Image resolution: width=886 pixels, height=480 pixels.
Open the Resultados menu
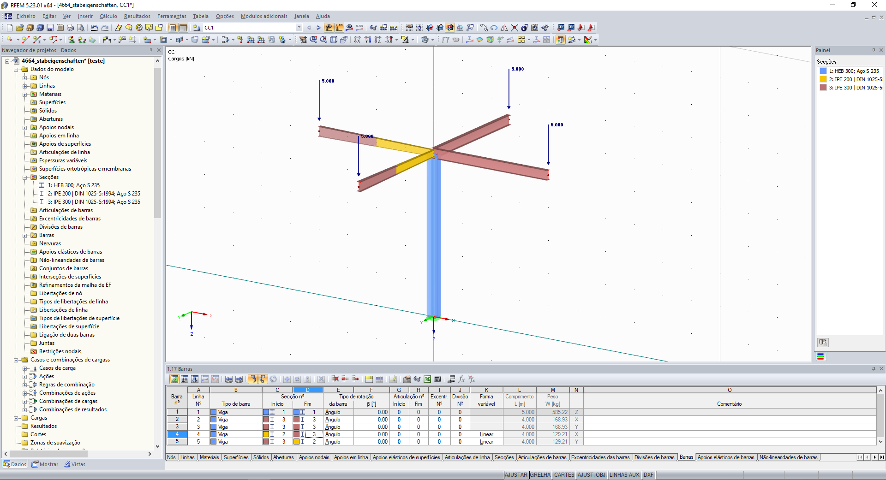137,16
